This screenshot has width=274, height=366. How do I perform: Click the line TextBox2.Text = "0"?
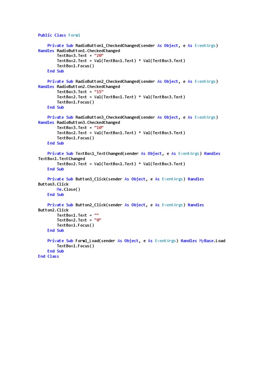[79, 220]
